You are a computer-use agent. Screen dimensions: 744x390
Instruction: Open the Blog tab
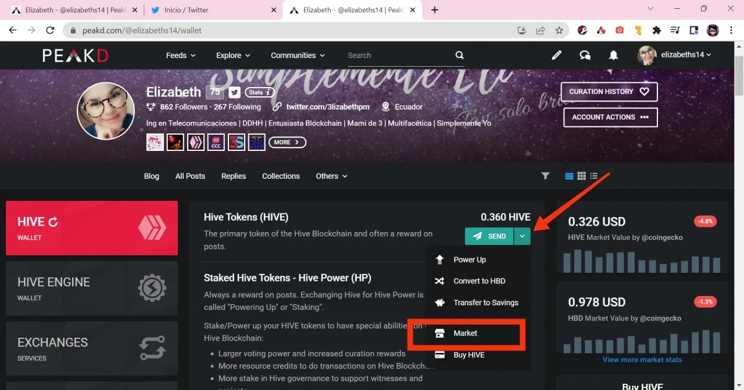coord(152,176)
